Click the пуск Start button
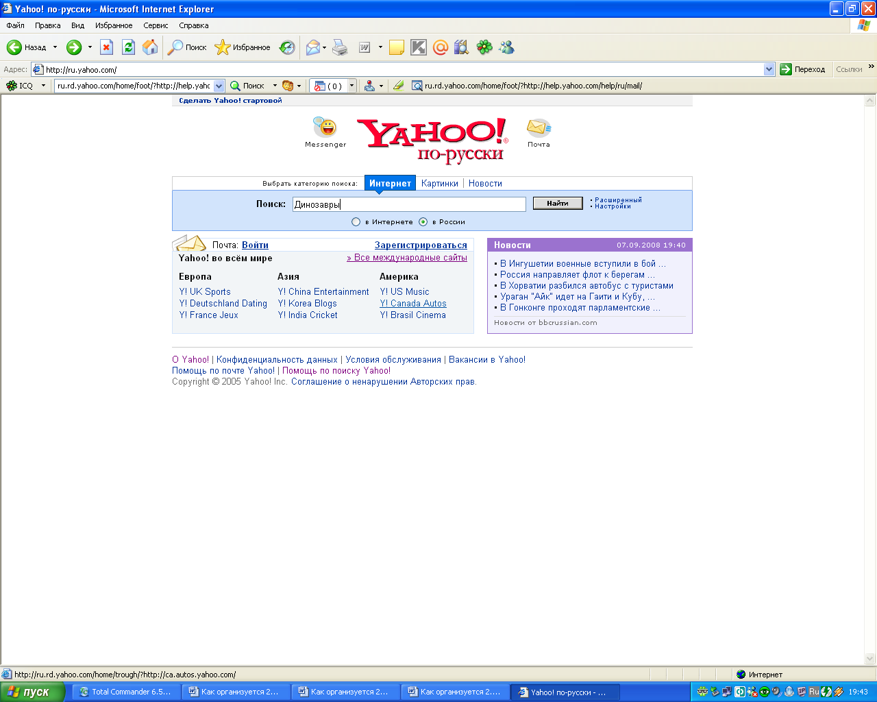The height and width of the screenshot is (702, 877). point(32,692)
